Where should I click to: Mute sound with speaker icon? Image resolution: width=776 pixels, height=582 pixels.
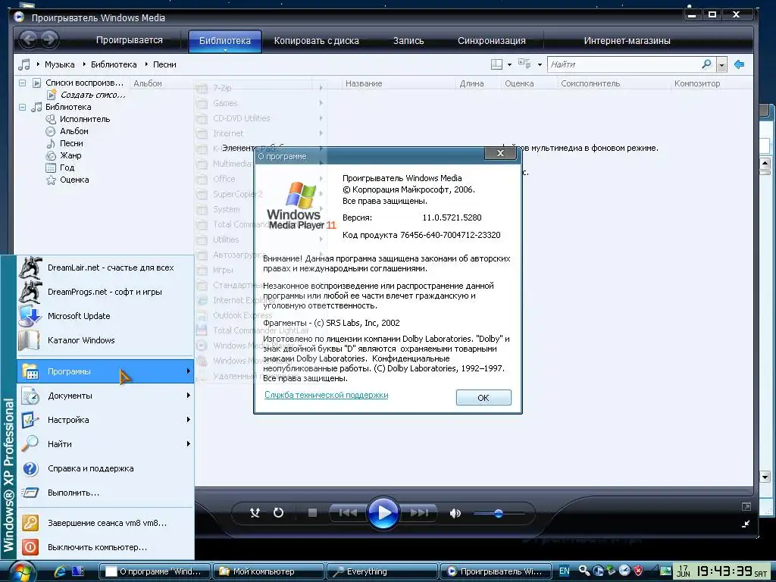[x=455, y=513]
